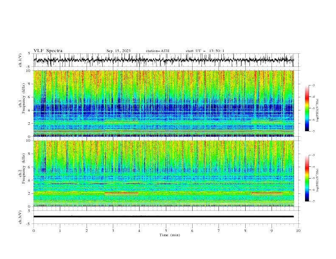Click the "ch.1(V)" axis label

pyautogui.click(x=20, y=60)
